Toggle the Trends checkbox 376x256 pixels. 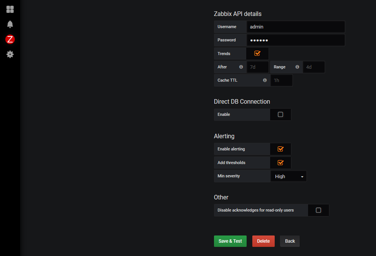[x=257, y=53]
